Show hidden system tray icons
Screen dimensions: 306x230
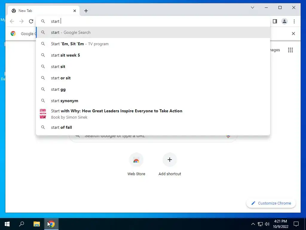tap(253, 224)
